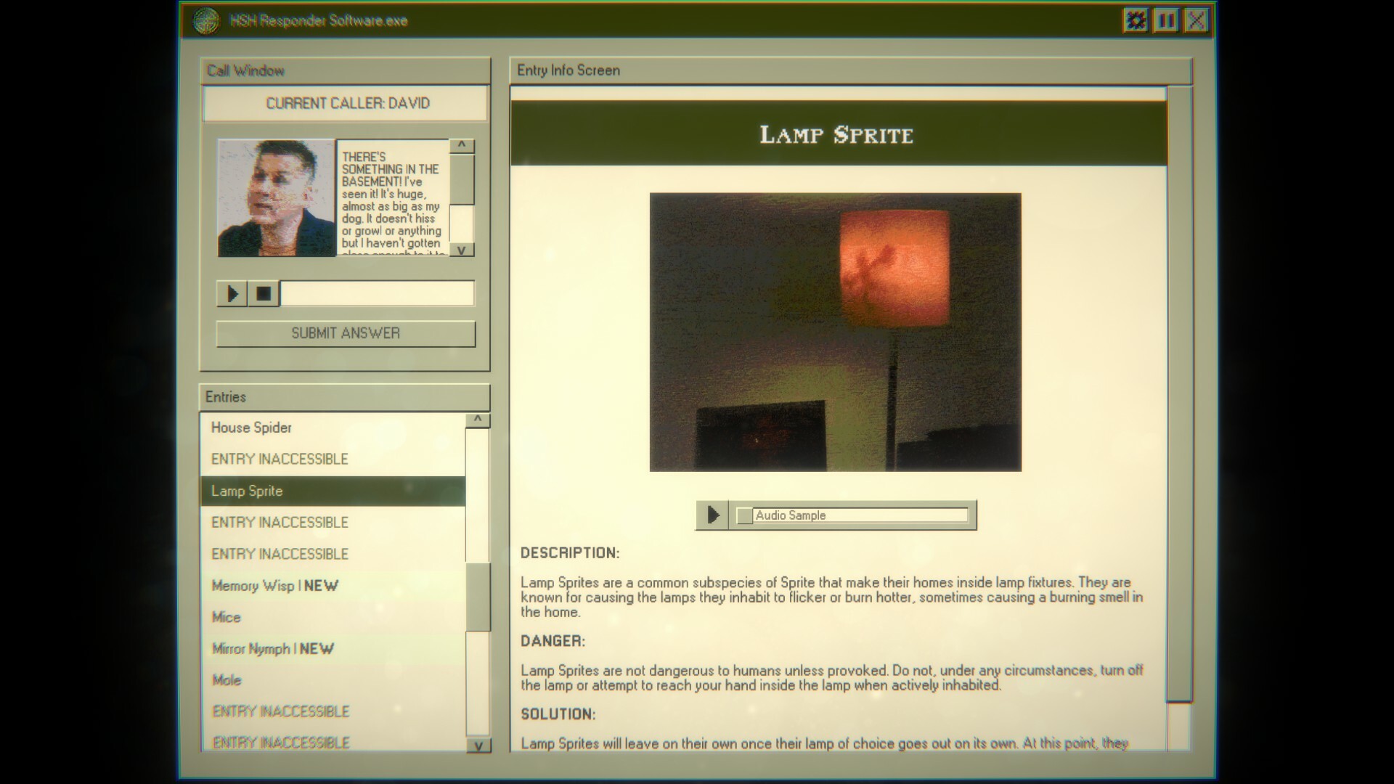Select the Mirror Nymph NEW entry

point(272,648)
